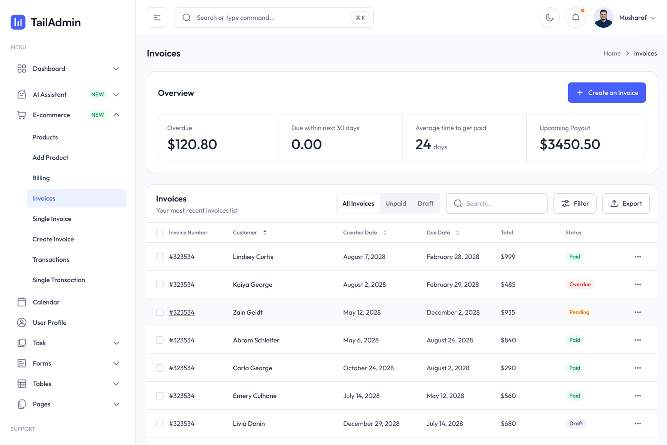Expand the Forms menu chevron
The width and height of the screenshot is (667, 445).
pyautogui.click(x=116, y=363)
